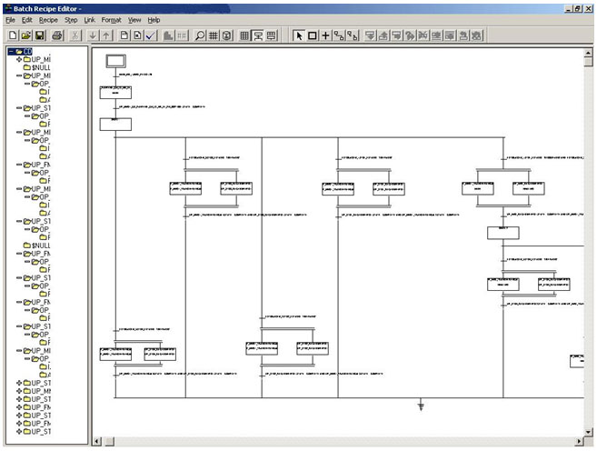Viewport: 597px width, 451px height.
Task: Select the arrow pointer tool
Action: [x=300, y=35]
